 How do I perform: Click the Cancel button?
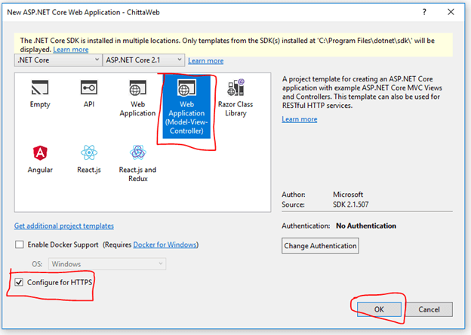click(429, 309)
